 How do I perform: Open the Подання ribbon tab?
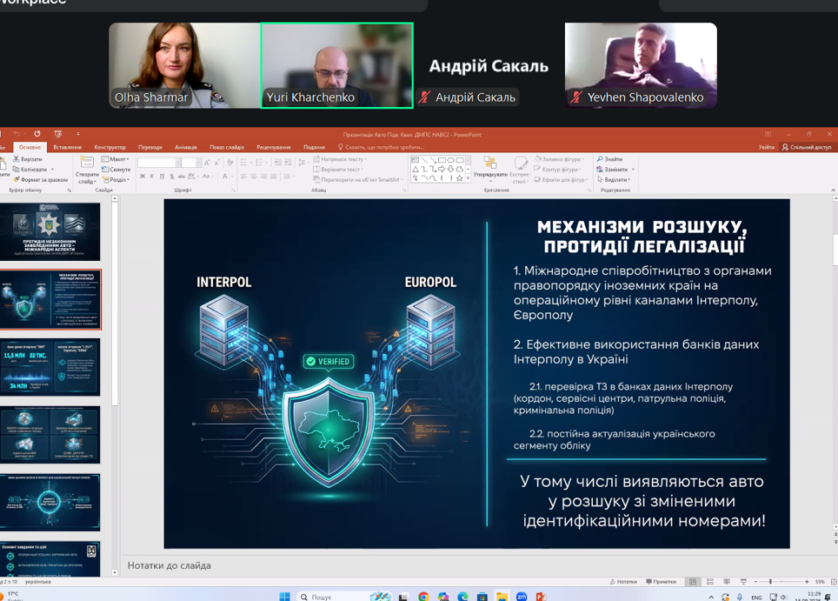coord(315,147)
